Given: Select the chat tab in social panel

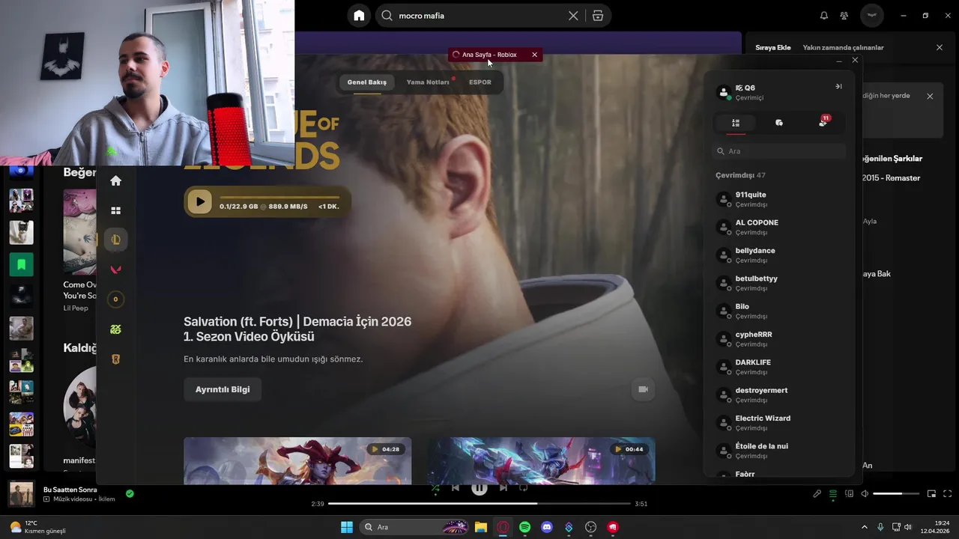Looking at the screenshot, I should pos(779,123).
